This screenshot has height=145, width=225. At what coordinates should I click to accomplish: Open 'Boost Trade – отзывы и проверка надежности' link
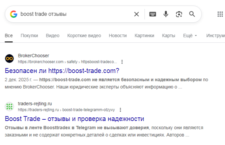tap(74, 119)
